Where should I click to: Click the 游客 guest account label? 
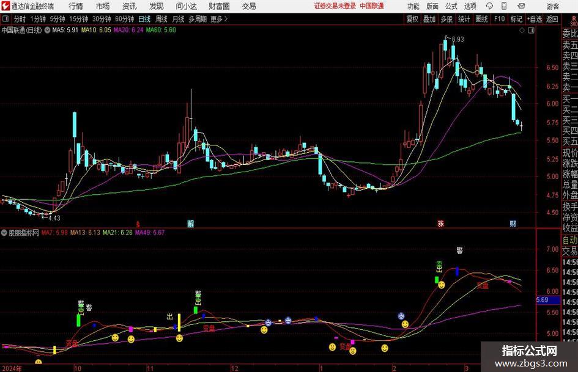point(553,6)
